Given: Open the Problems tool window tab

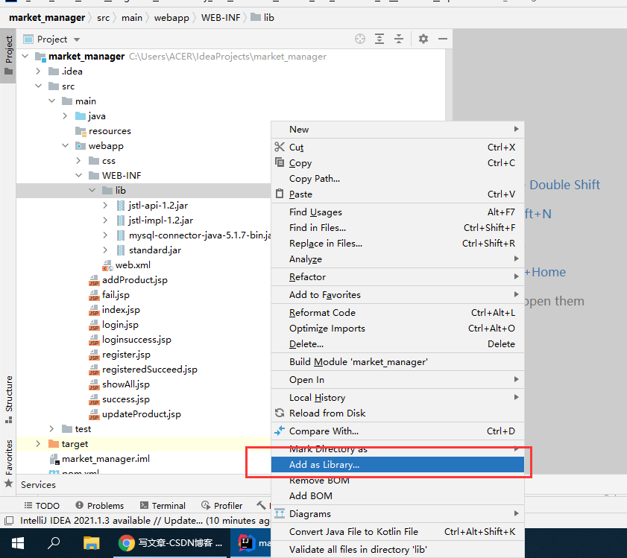Looking at the screenshot, I should (100, 506).
